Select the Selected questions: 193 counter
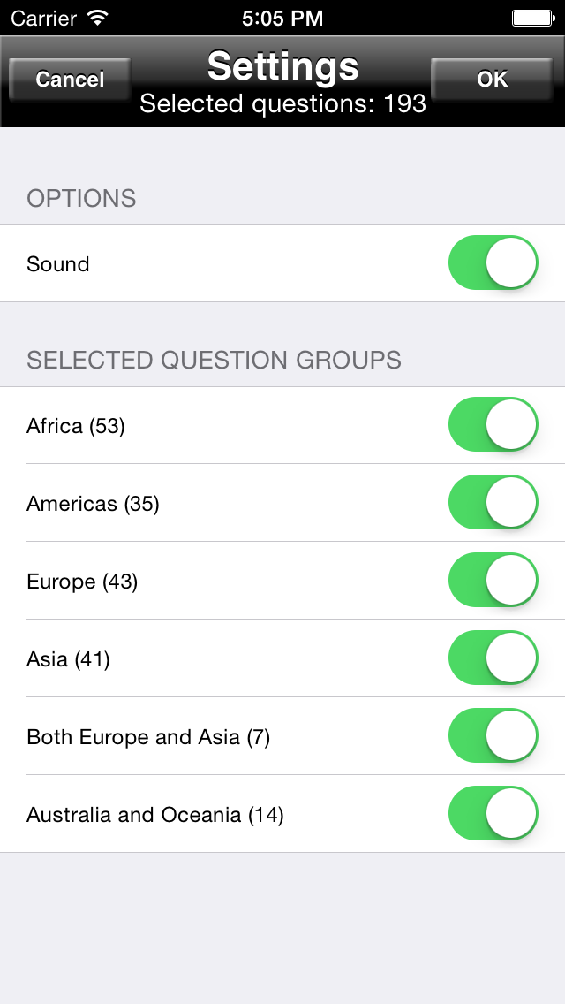Screen dimensions: 565x1004 (282, 103)
